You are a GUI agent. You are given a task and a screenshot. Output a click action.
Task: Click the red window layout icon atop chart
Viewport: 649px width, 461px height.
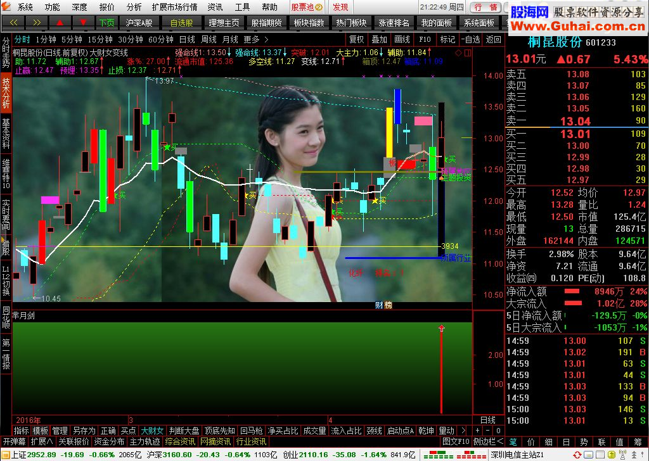tap(468, 53)
